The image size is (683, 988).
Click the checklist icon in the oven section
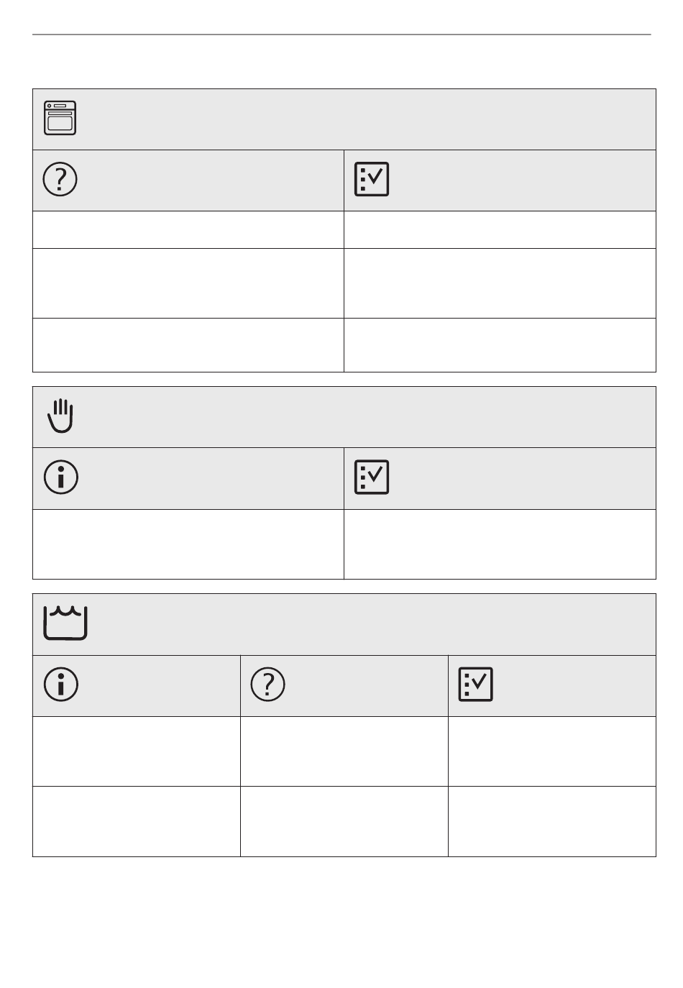click(372, 179)
